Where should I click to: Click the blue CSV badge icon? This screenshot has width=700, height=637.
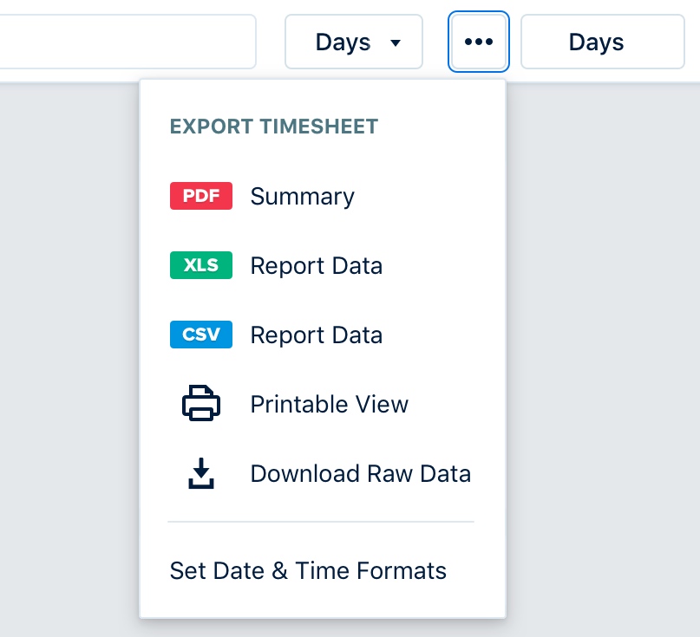coord(200,335)
